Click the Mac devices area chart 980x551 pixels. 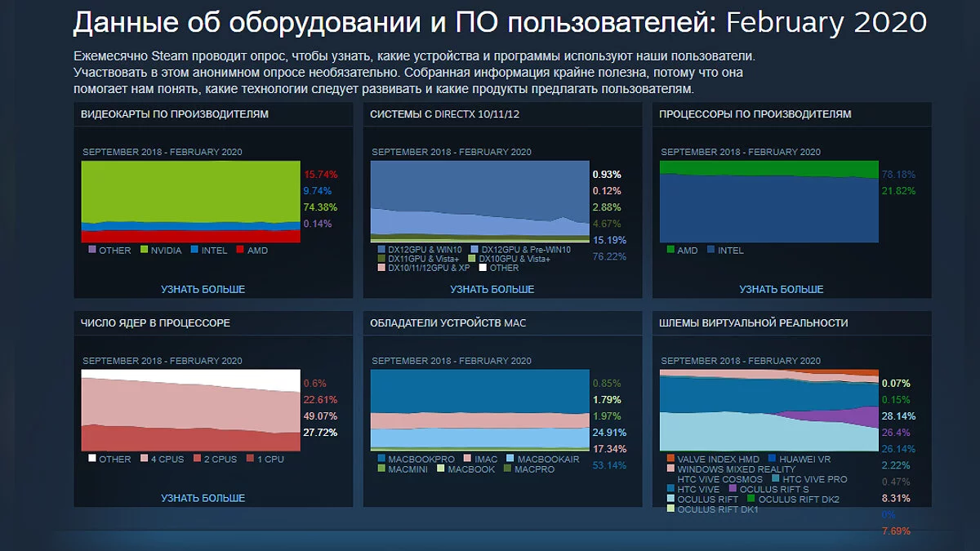480,411
